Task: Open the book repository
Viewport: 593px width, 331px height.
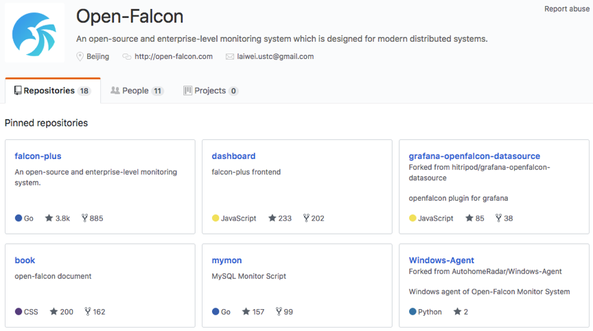Action: [25, 260]
